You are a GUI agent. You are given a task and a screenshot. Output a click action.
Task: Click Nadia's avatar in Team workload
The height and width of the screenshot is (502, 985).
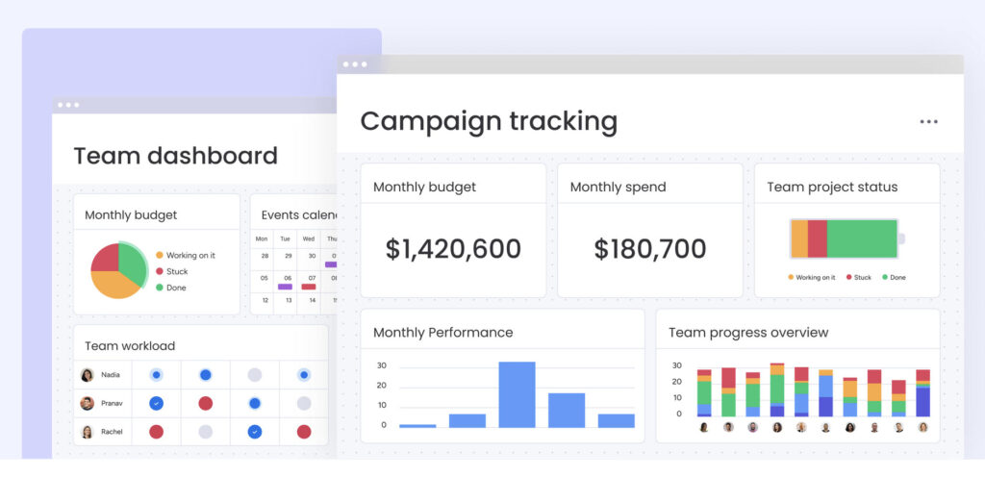tap(88, 375)
